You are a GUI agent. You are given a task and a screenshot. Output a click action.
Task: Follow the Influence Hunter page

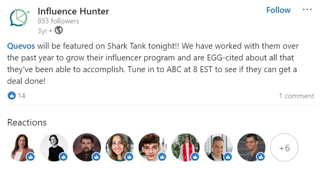tap(278, 10)
